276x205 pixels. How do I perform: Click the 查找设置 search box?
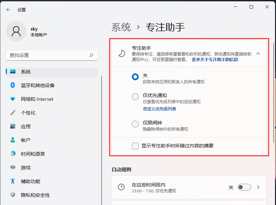coord(51,55)
